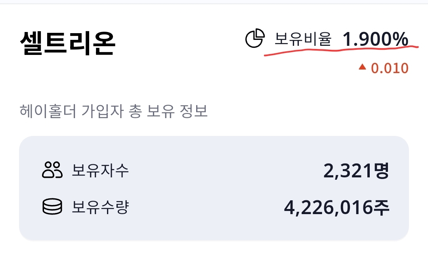Click the red hand-drawn underline annotation
Viewport: 428px width, 256px height.
click(x=341, y=50)
